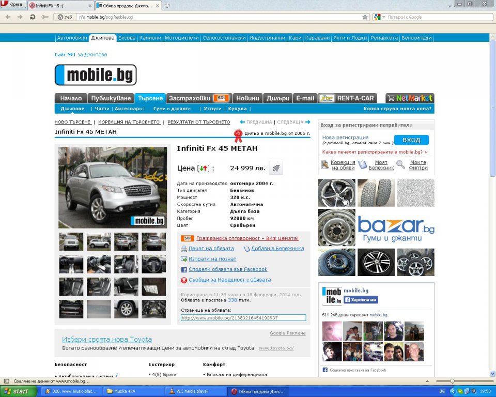Open the NetMarket tab
The image size is (496, 397).
pos(410,98)
